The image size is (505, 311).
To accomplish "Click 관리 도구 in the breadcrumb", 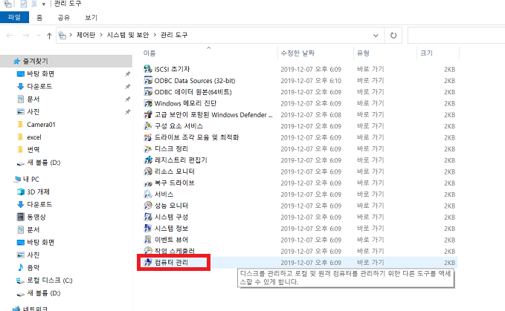I will [174, 35].
